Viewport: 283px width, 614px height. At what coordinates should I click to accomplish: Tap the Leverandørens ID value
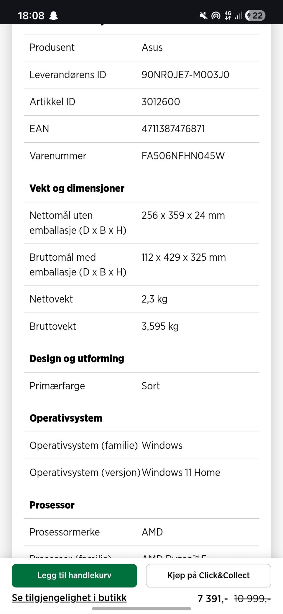pos(185,75)
